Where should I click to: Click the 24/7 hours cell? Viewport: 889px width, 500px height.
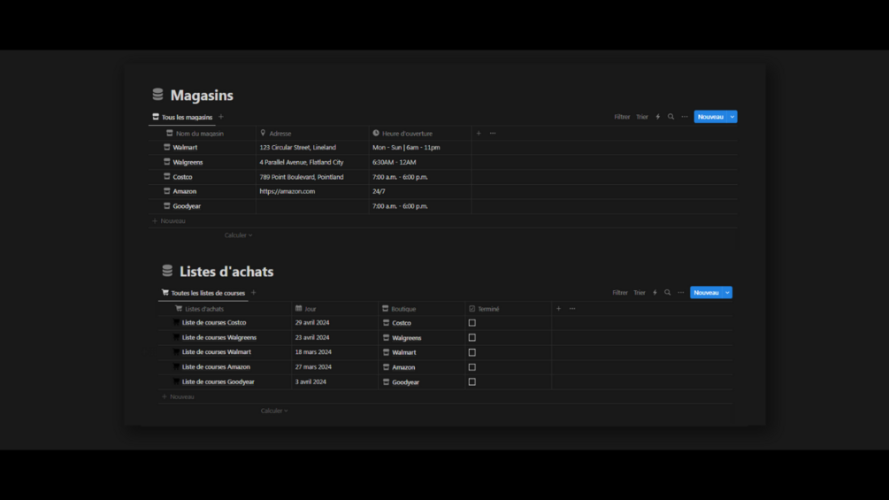(379, 192)
